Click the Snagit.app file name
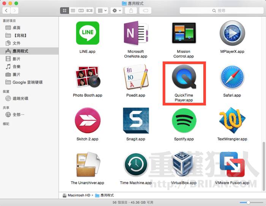 tap(136, 139)
